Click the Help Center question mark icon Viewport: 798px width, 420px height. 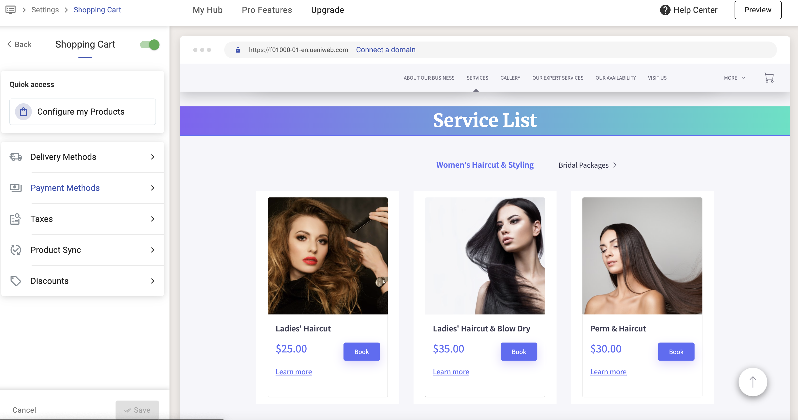point(665,10)
